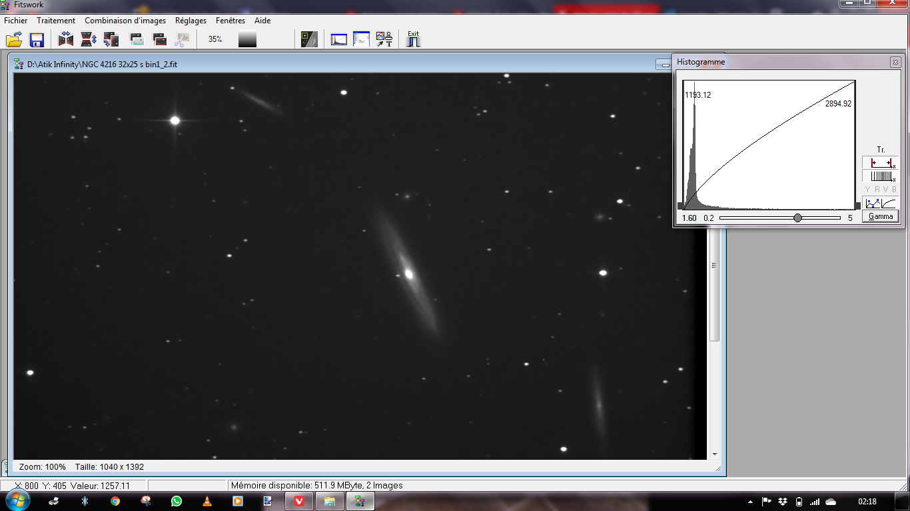Screen dimensions: 910x511
Task: Click the curve and text stamp tool icon
Action: (x=384, y=39)
